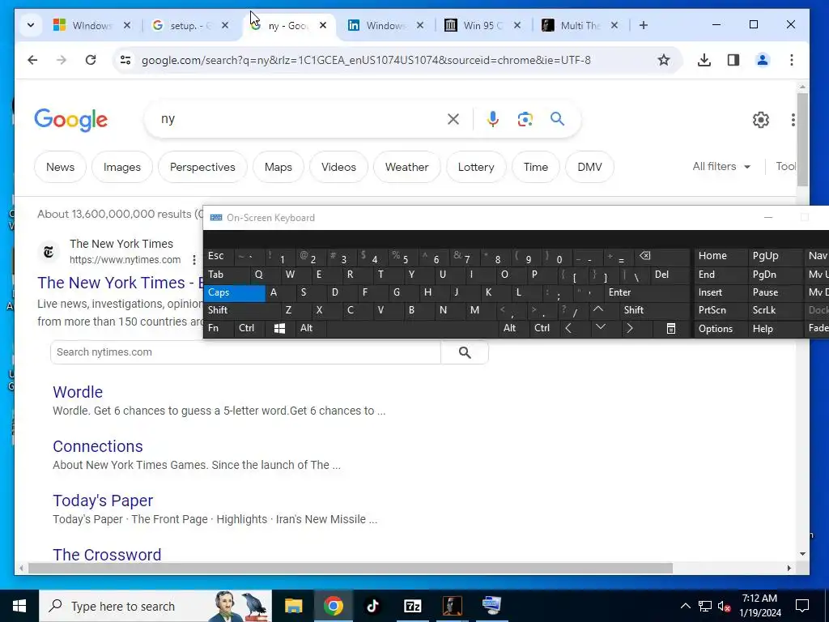Click nytimes.com site search magnifier button

[465, 352]
